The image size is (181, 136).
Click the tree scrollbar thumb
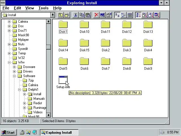pos(48,47)
